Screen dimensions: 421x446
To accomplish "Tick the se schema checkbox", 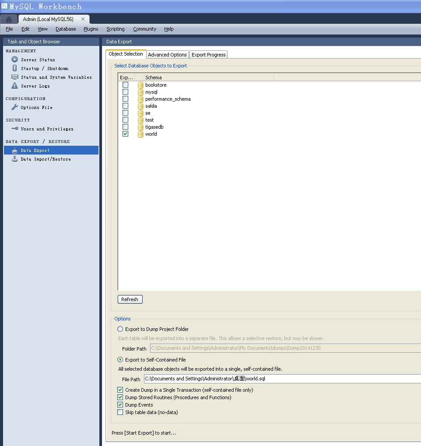I will pyautogui.click(x=125, y=113).
